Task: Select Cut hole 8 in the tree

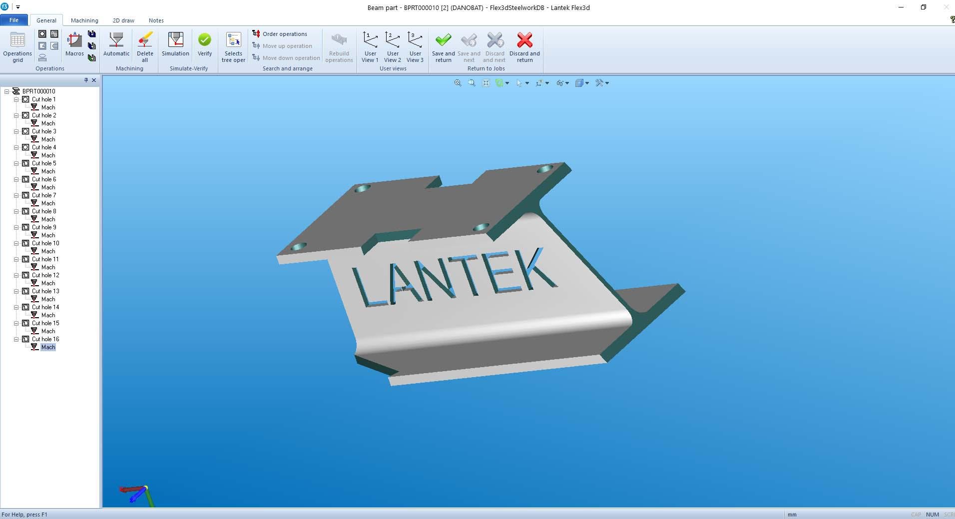Action: point(44,211)
